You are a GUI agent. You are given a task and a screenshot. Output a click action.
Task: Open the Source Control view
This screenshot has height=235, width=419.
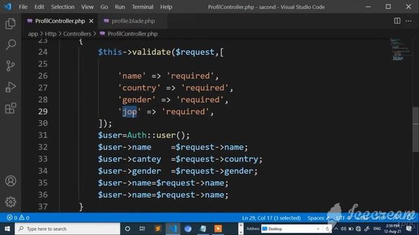click(x=10, y=66)
